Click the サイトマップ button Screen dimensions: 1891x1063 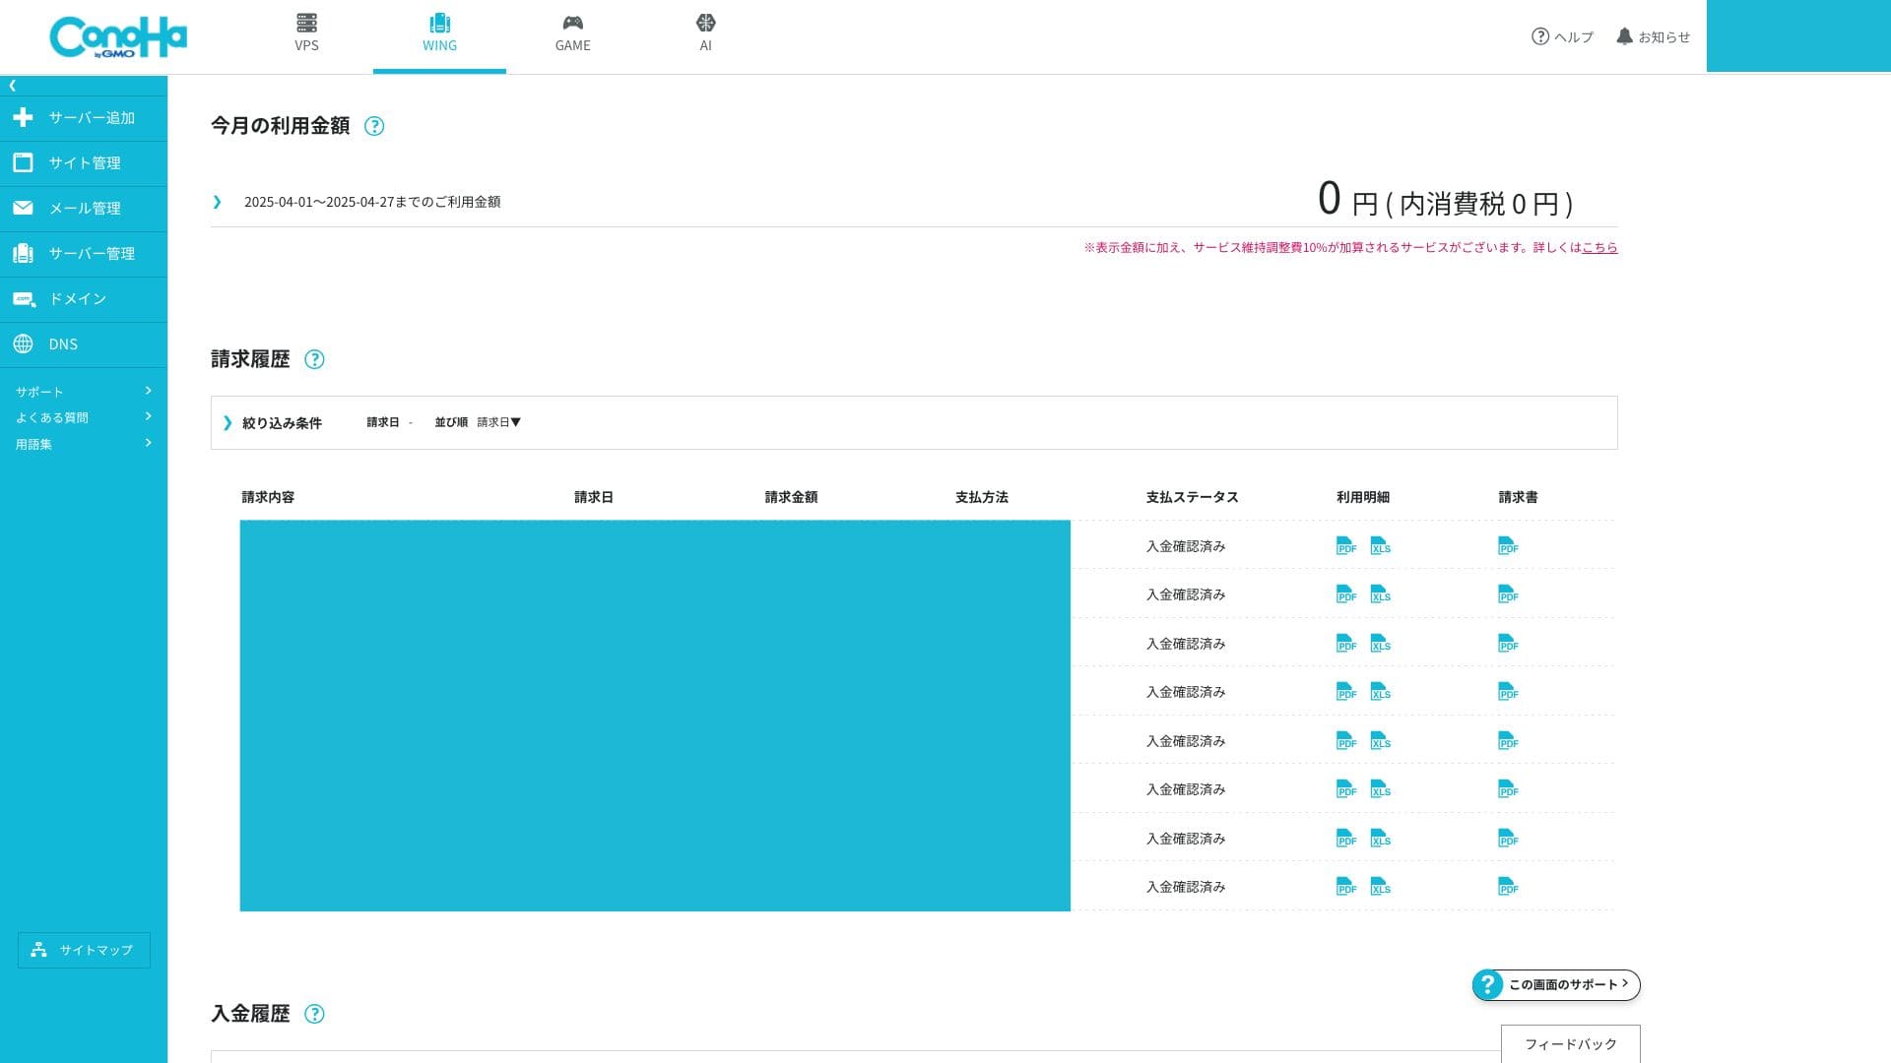(84, 950)
